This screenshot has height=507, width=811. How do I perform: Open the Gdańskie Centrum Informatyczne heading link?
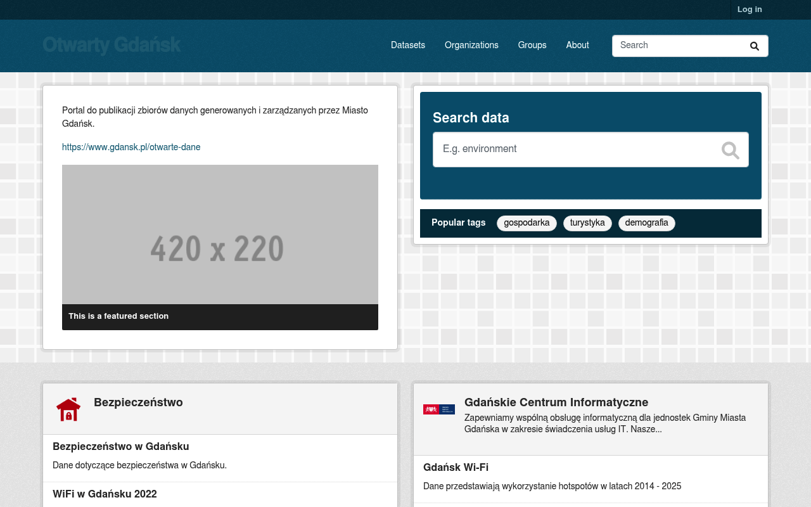556,403
